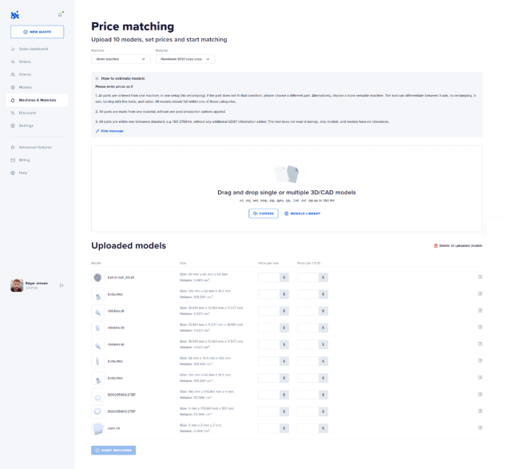Remove the ball-in-ball model row
The width and height of the screenshot is (511, 469).
480,277
